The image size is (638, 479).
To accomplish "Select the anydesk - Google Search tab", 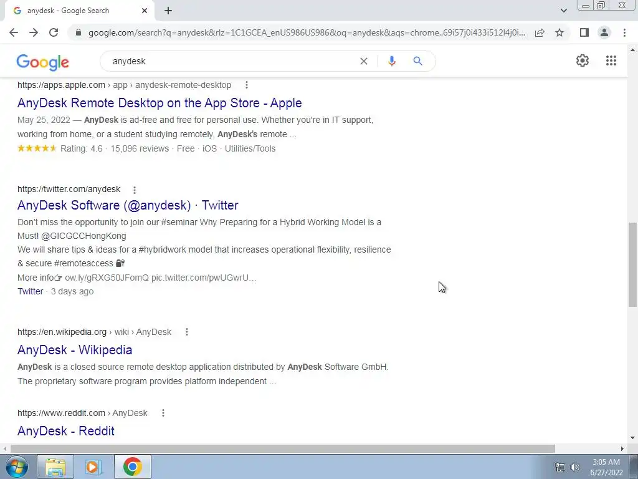I will click(79, 11).
